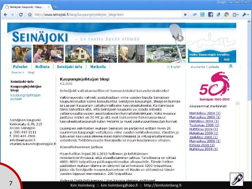
Task: Click the HAE search button
Action: 227,60
